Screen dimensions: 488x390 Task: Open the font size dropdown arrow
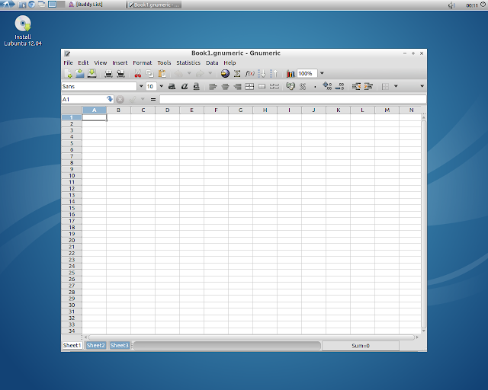161,86
